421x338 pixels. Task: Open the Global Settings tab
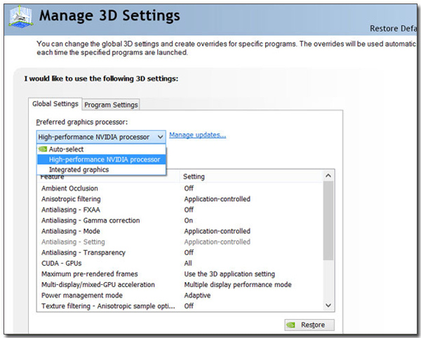55,104
